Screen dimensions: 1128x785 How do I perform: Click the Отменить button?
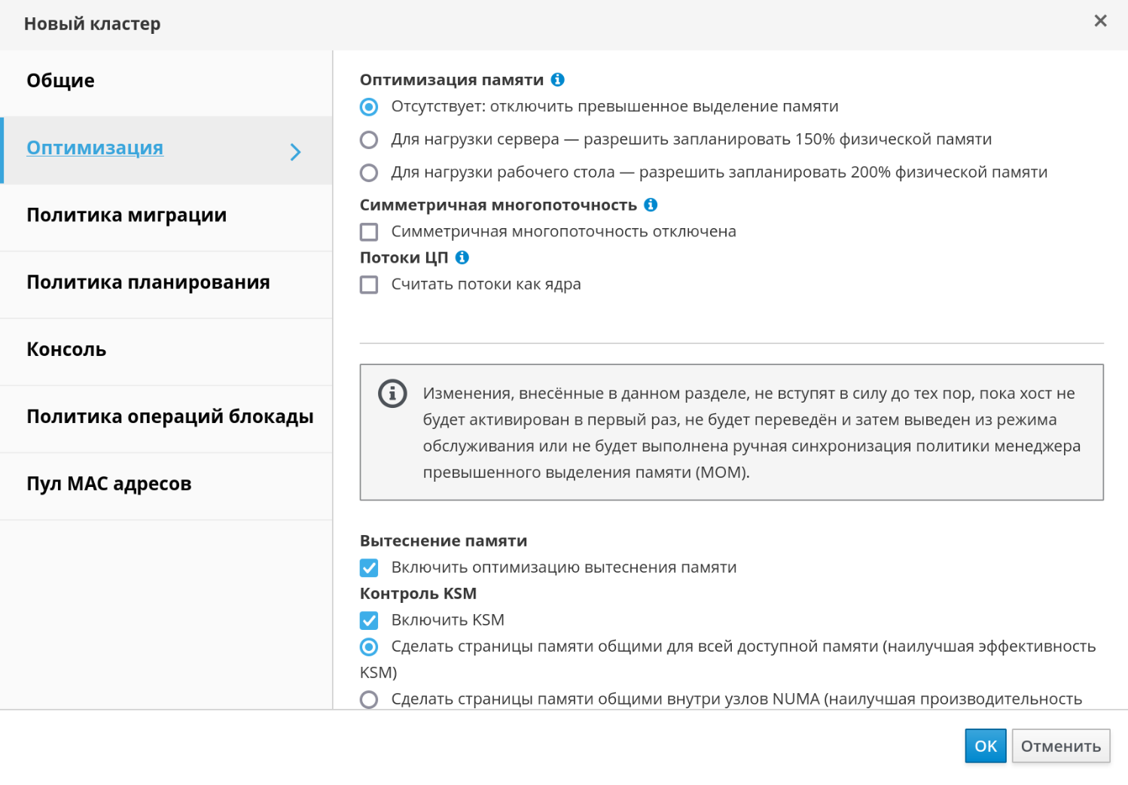(x=1060, y=746)
